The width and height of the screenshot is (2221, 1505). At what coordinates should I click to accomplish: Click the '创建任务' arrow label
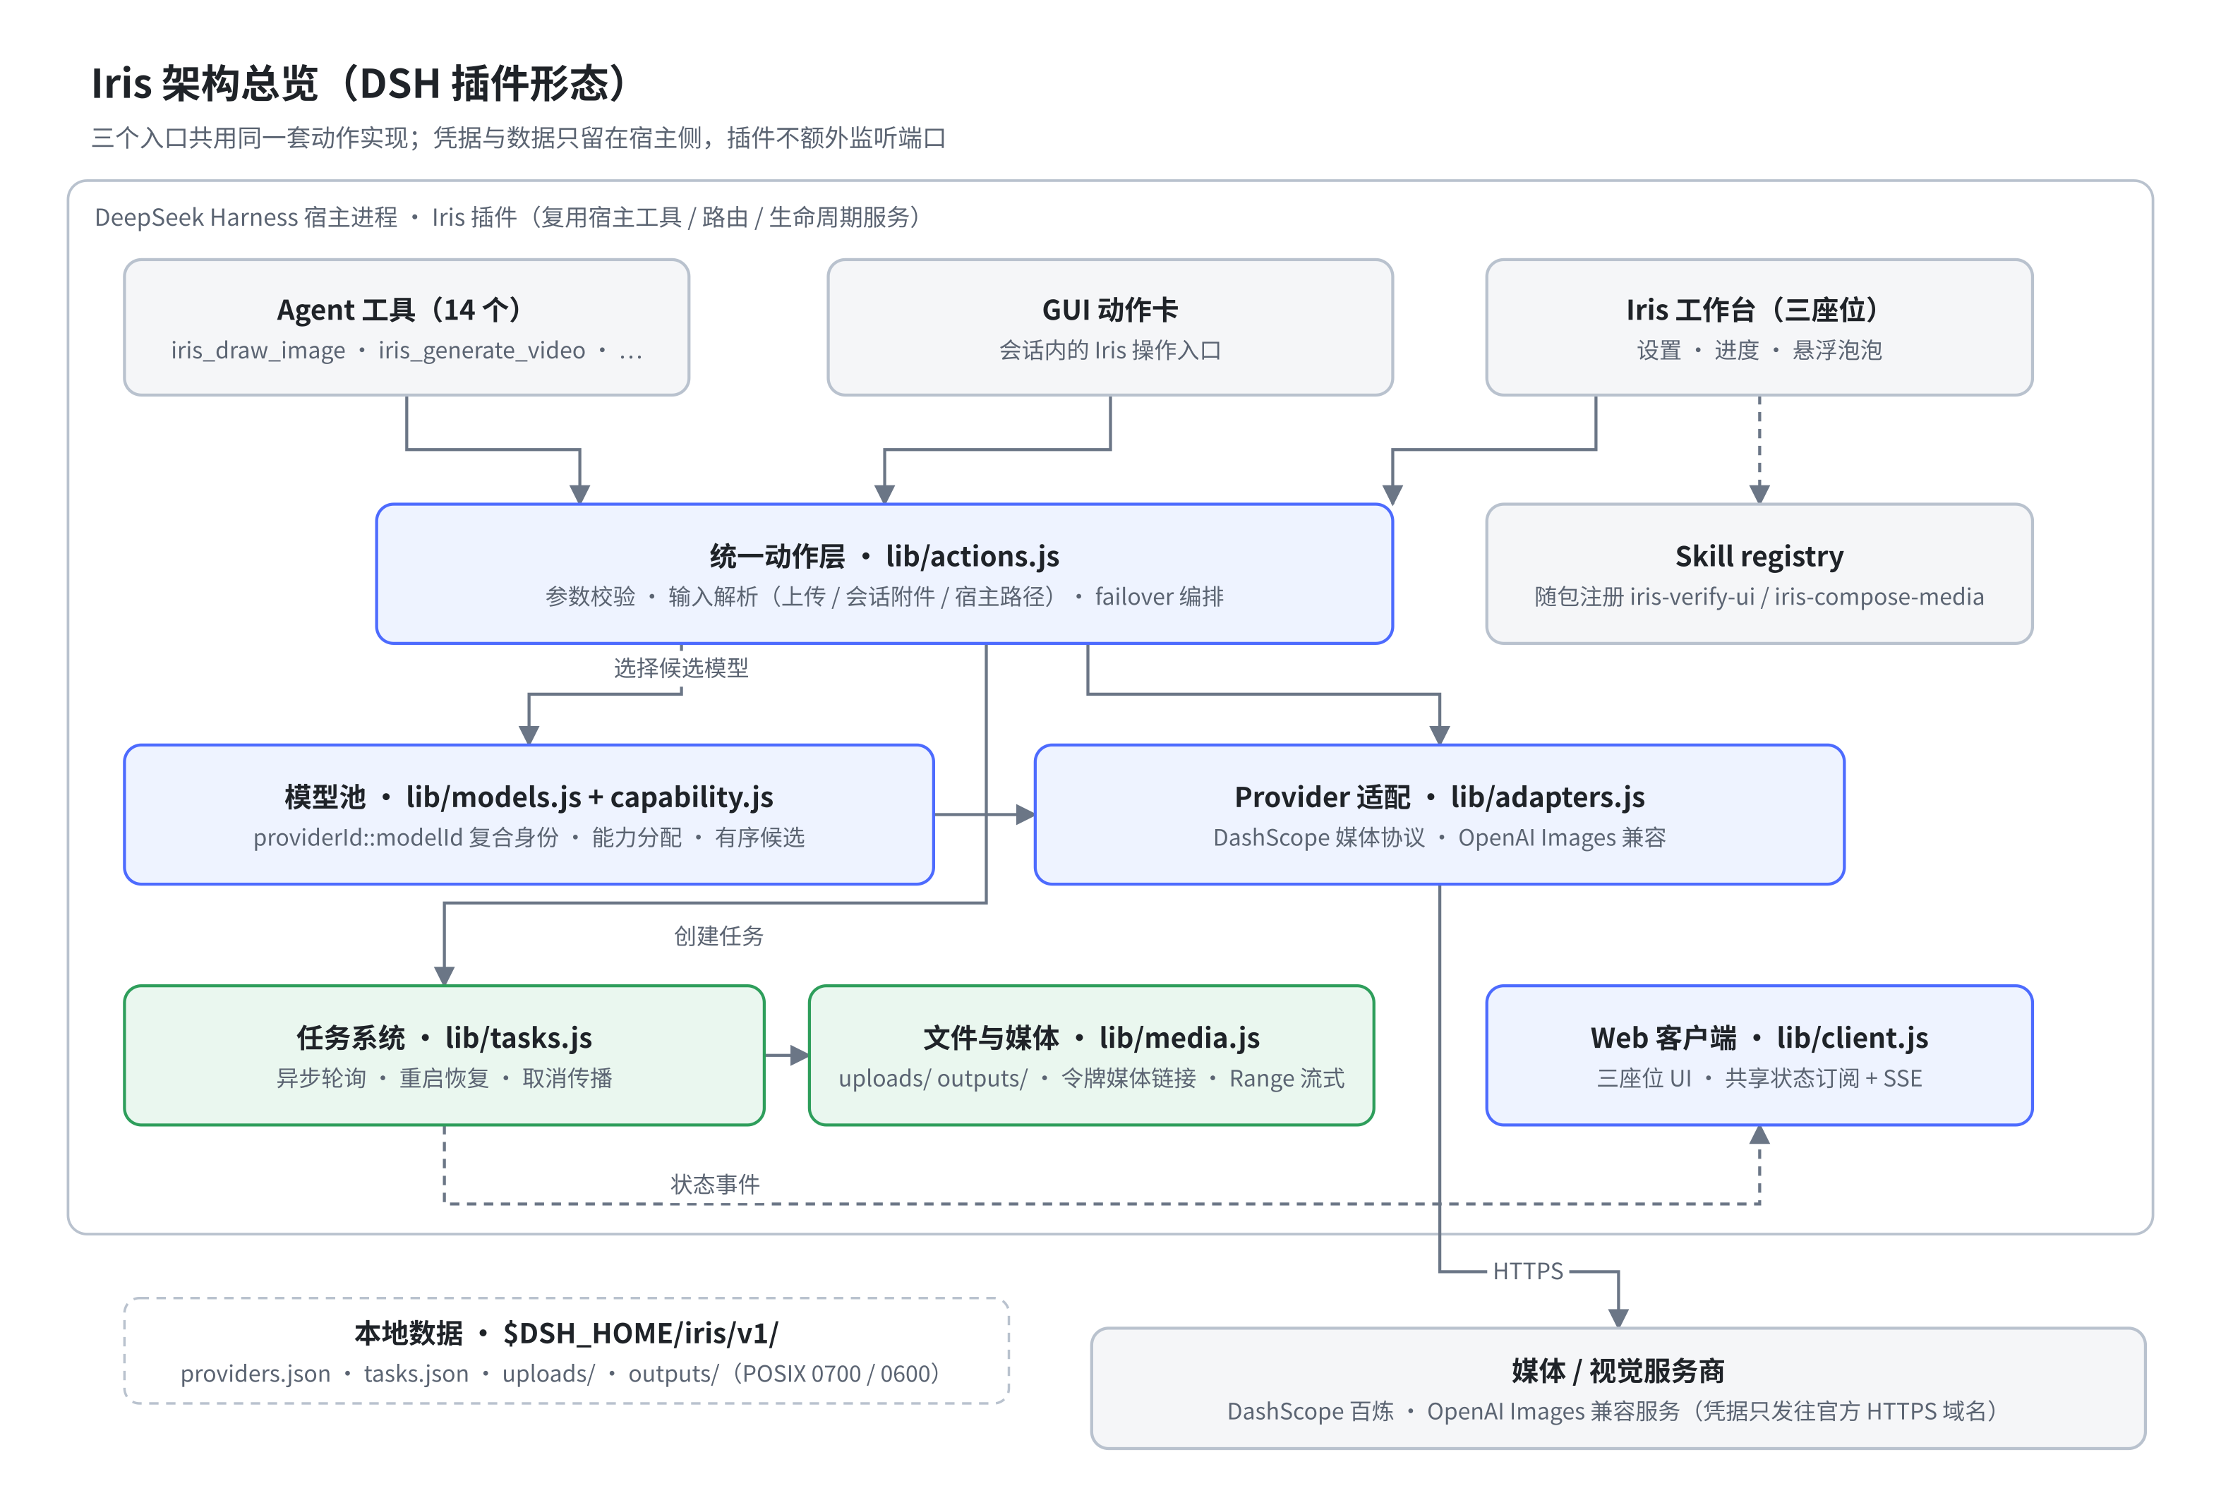click(x=718, y=936)
